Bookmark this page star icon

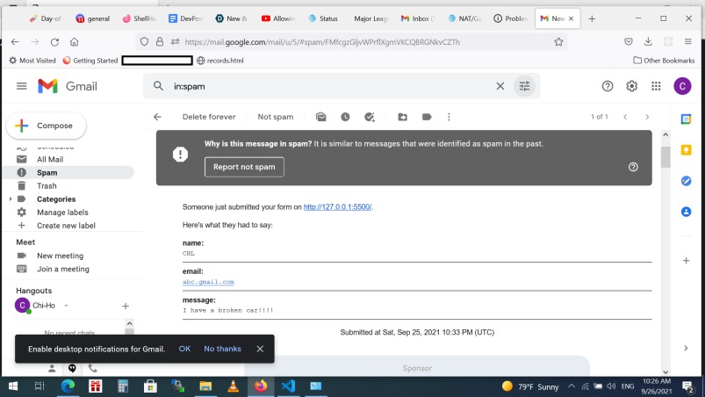point(558,42)
